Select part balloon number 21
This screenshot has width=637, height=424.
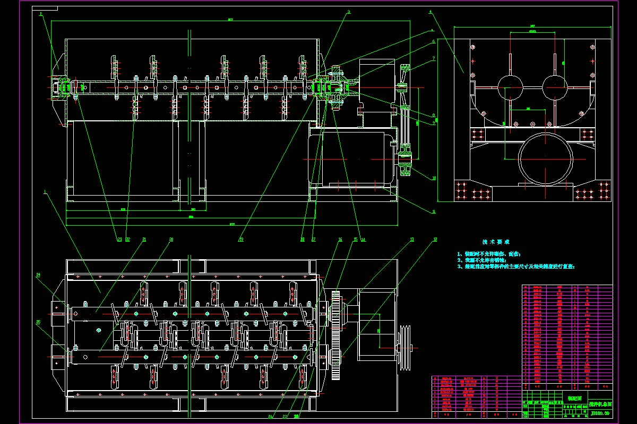(144, 240)
